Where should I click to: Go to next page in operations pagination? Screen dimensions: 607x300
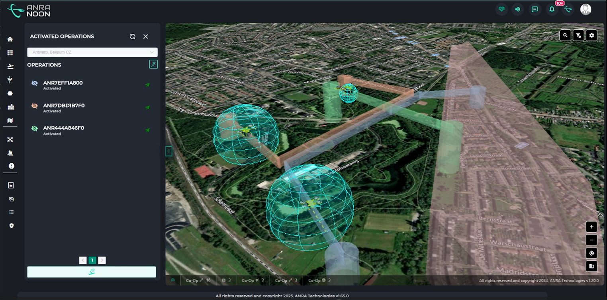pos(102,260)
